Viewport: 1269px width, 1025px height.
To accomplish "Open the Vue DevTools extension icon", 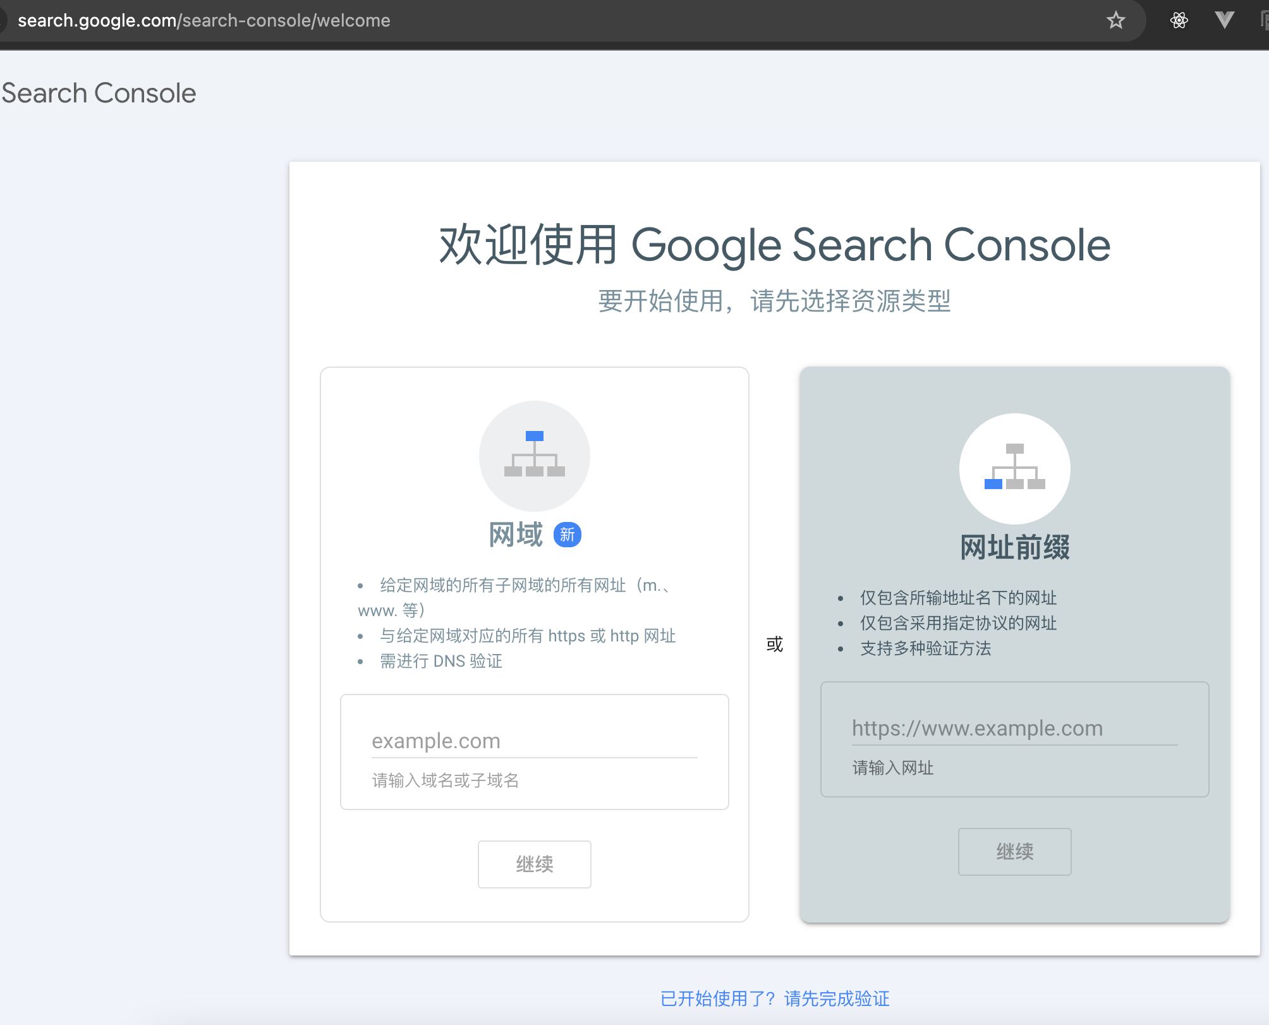I will [1224, 20].
